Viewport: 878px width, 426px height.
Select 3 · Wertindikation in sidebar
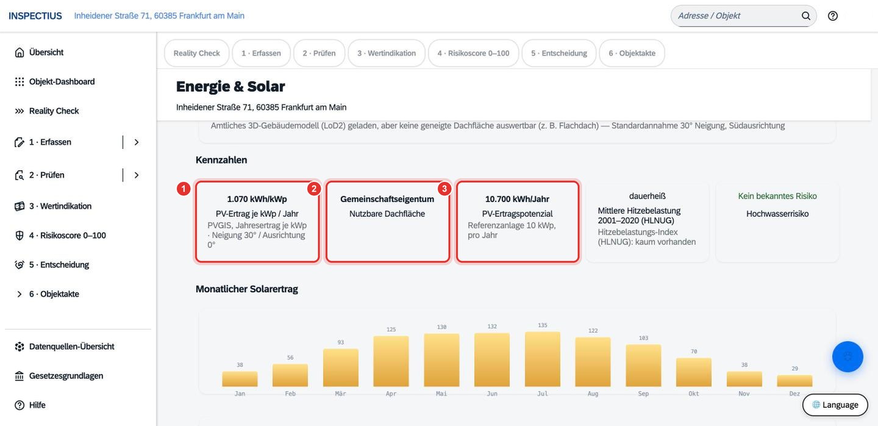point(78,206)
